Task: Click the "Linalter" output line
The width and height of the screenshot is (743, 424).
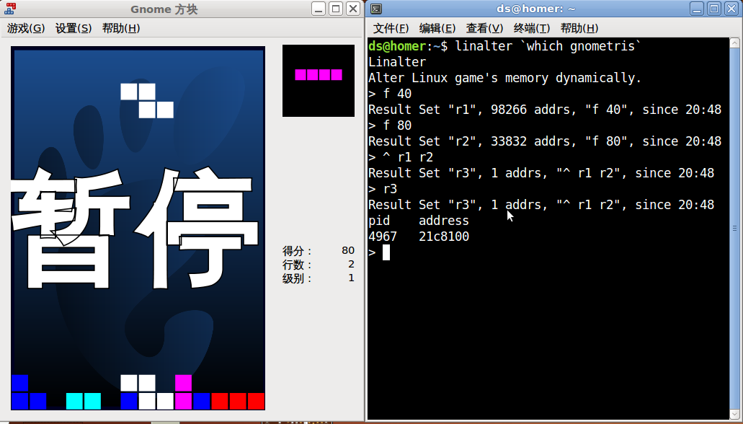Action: pyautogui.click(x=397, y=62)
